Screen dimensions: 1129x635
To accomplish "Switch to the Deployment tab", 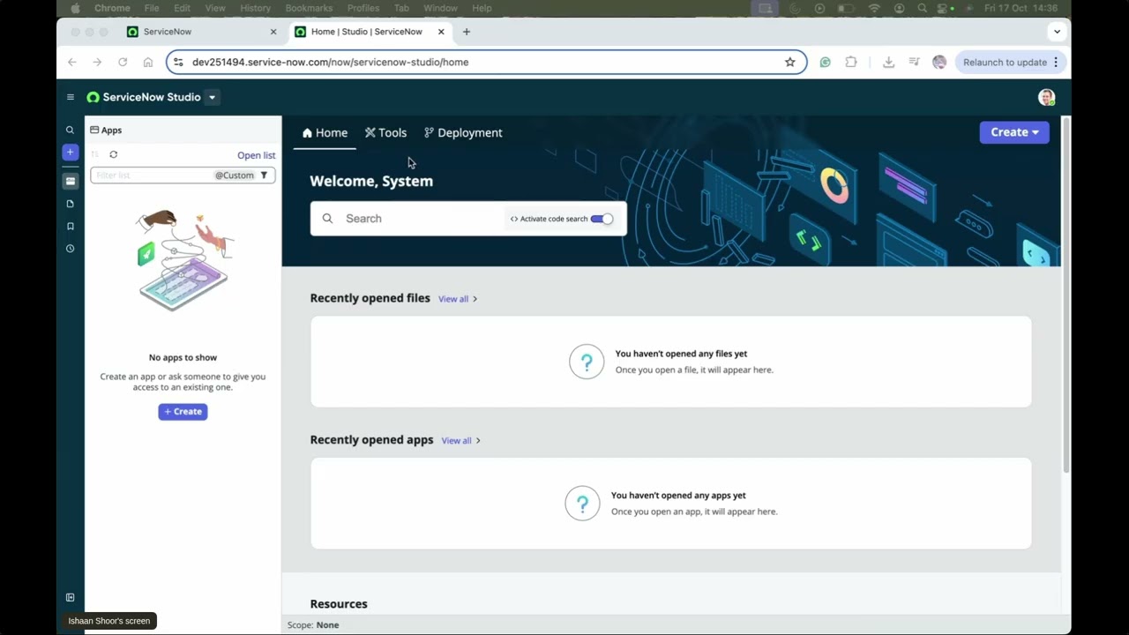I will tap(463, 132).
